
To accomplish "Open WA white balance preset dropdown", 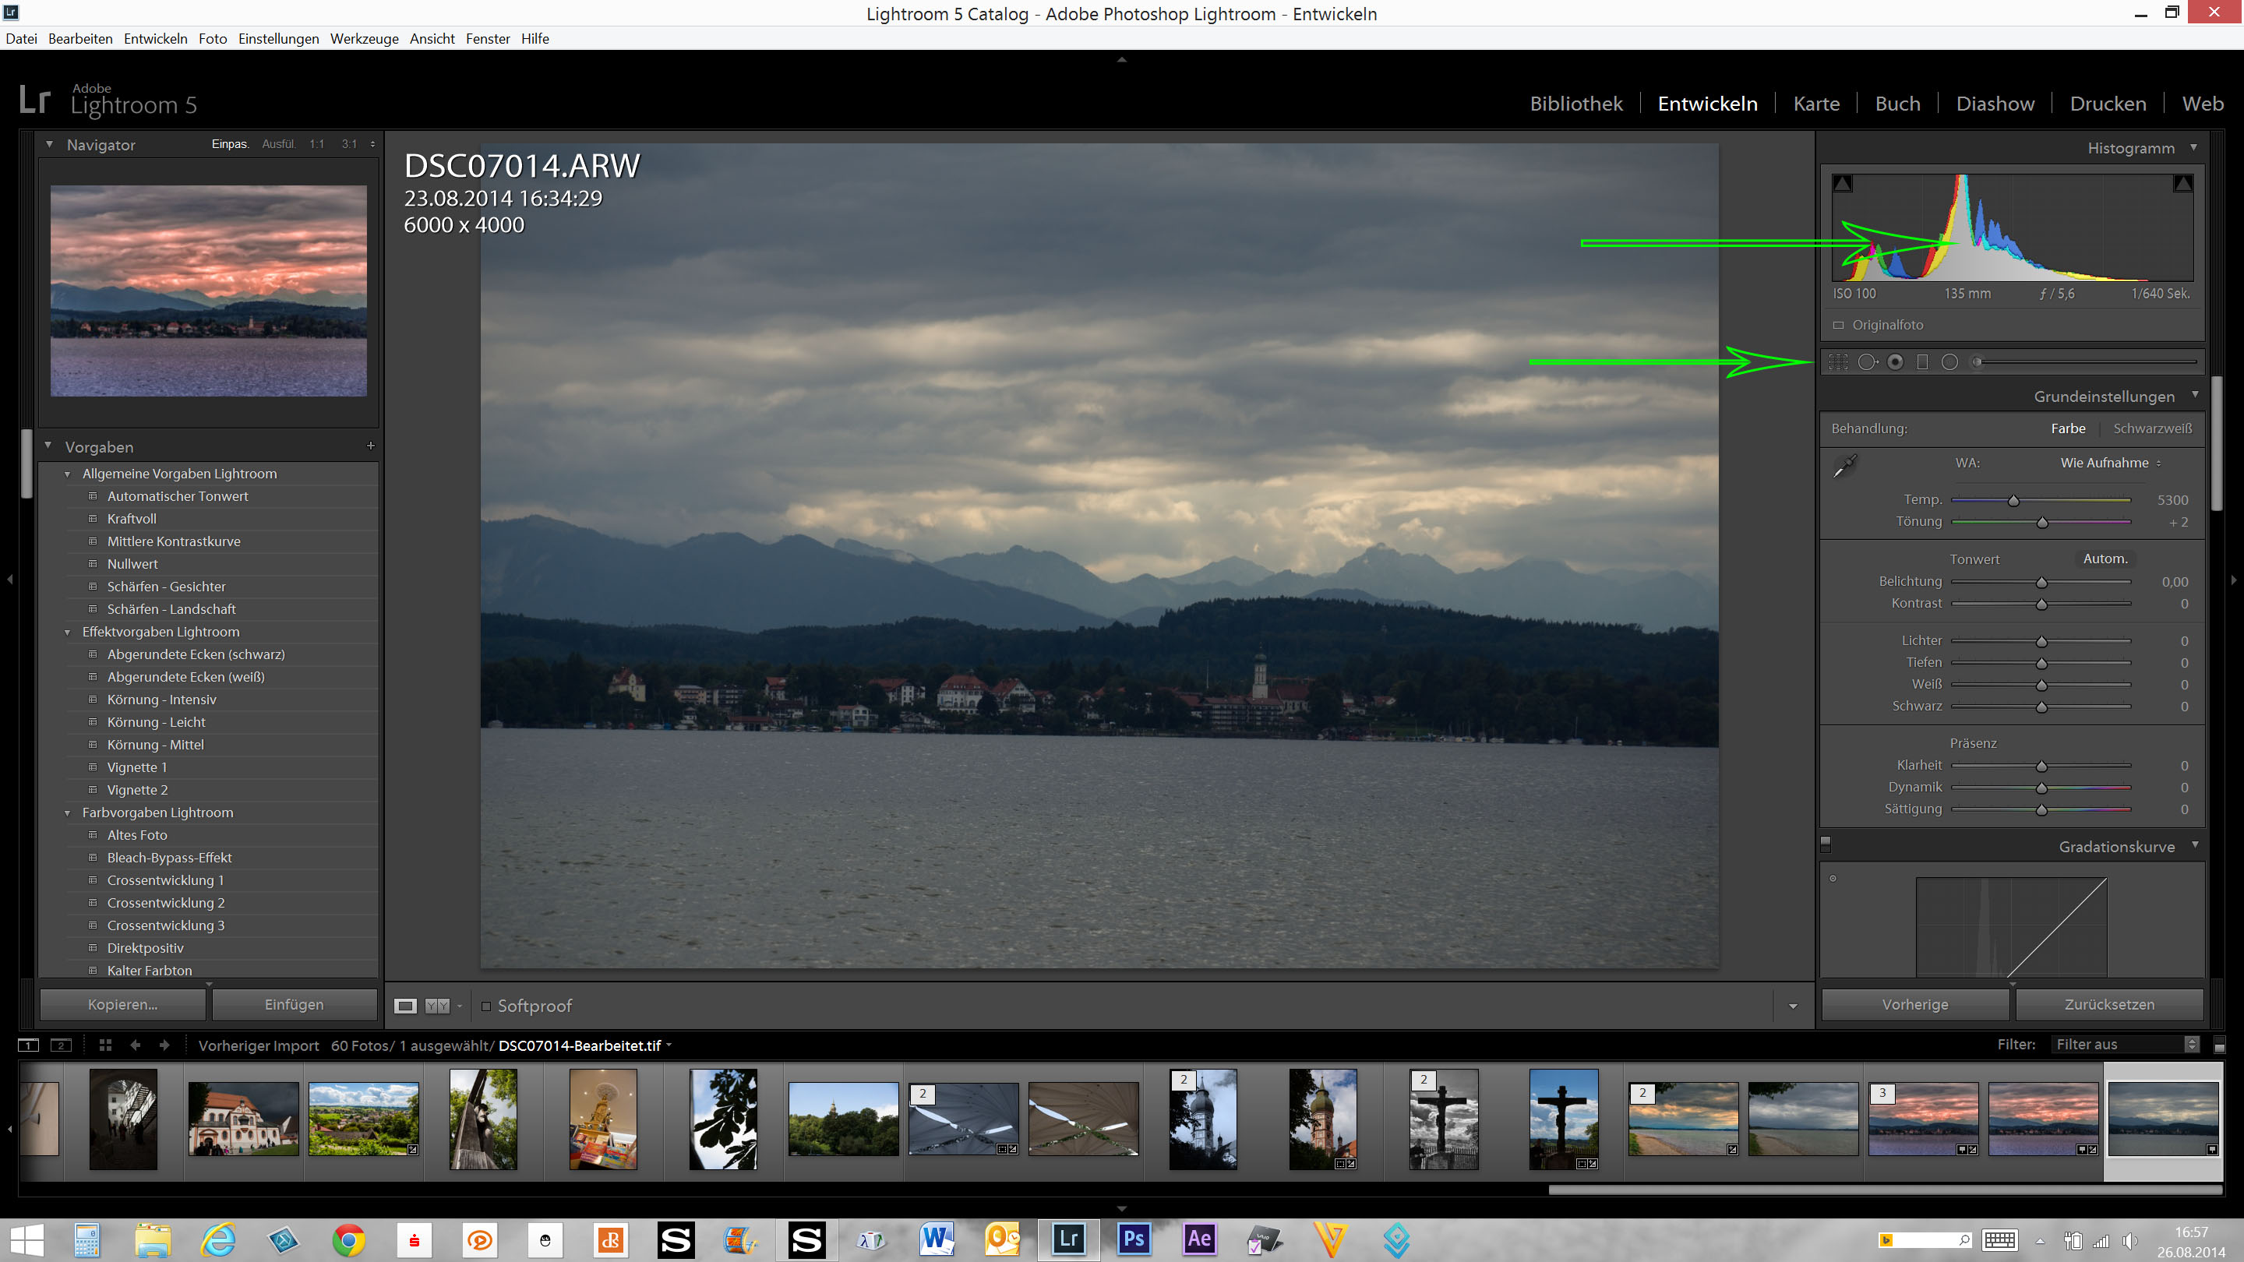I will 2111,464.
